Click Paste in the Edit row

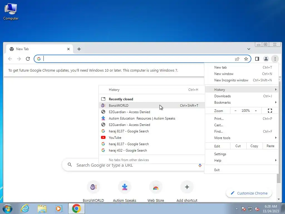270,146
